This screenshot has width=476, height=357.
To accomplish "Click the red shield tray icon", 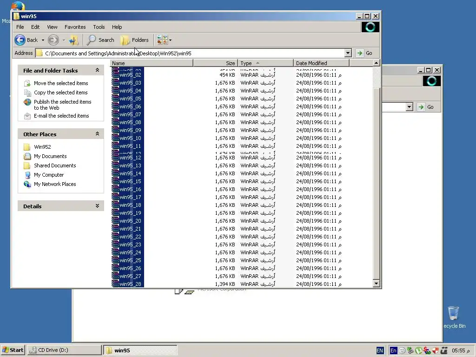I will tap(435, 350).
